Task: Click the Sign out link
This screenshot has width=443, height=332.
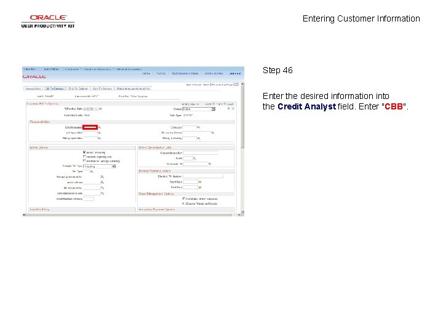Action: [235, 73]
